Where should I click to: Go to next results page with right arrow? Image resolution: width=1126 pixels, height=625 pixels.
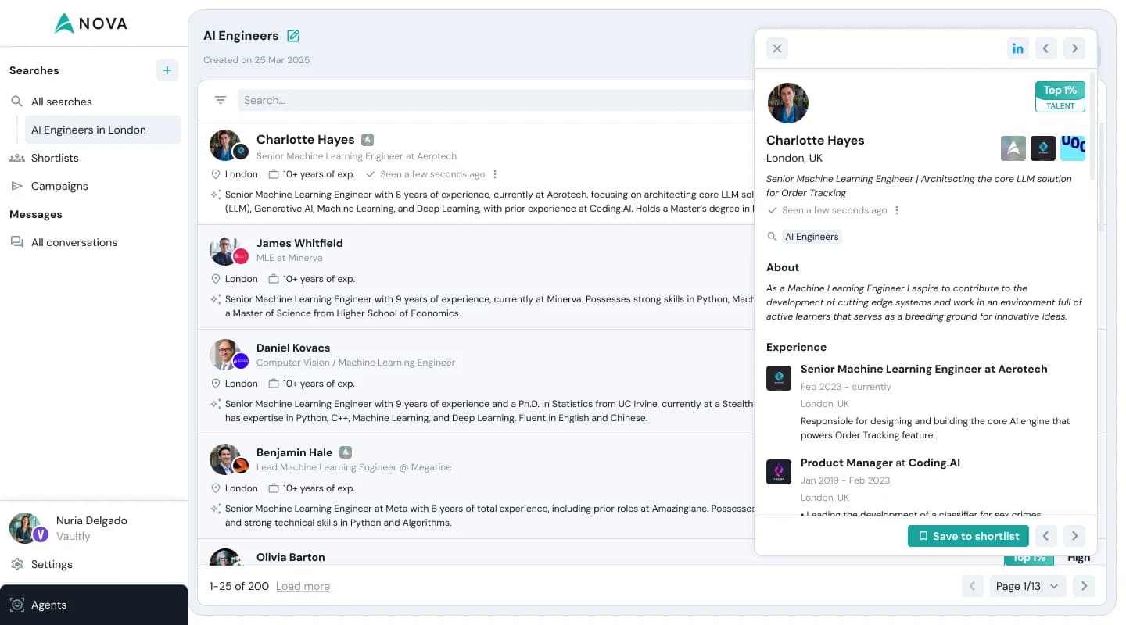1084,585
